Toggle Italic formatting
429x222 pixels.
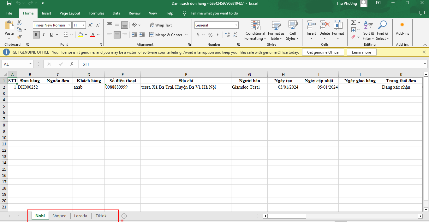coord(44,35)
